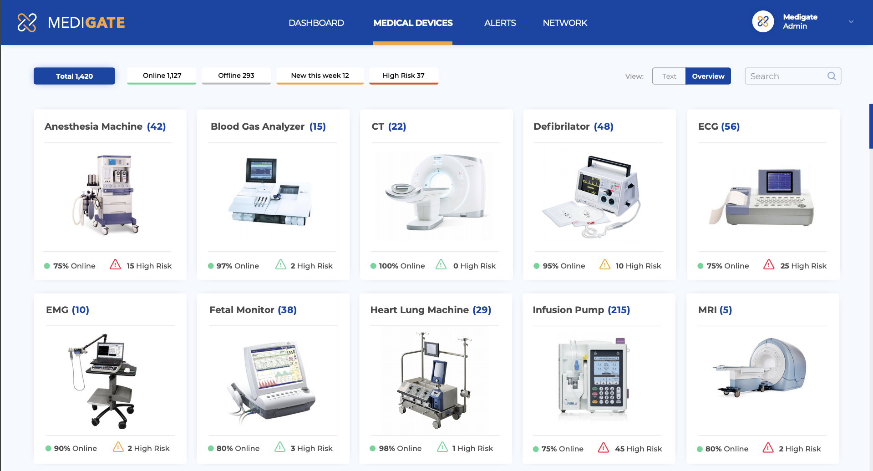Image resolution: width=873 pixels, height=471 pixels.
Task: Click the Heart Lung Machine warning icon
Action: coord(442,447)
